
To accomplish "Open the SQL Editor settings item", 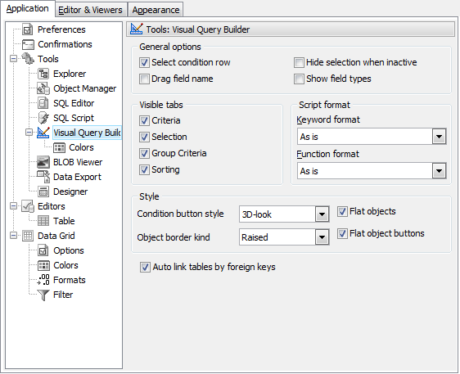I will click(74, 103).
